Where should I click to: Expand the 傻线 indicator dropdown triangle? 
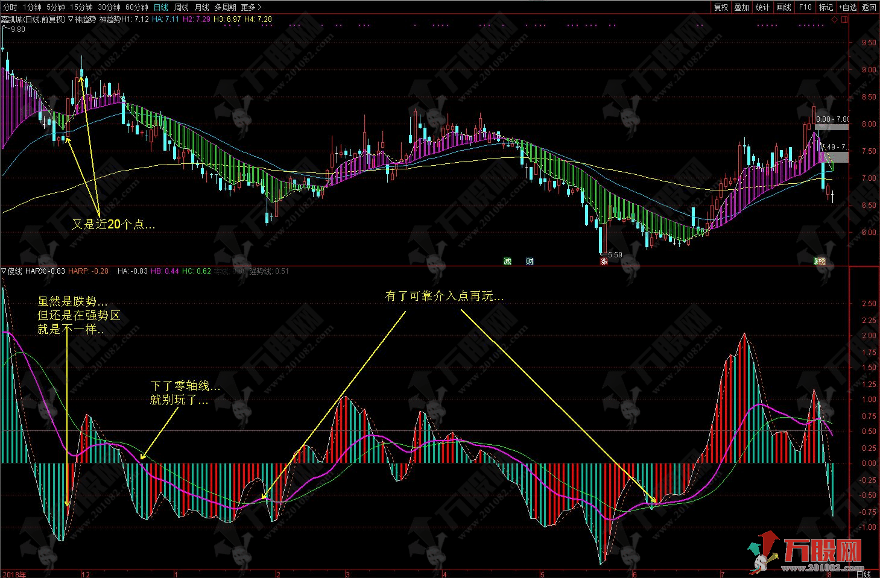(4, 271)
